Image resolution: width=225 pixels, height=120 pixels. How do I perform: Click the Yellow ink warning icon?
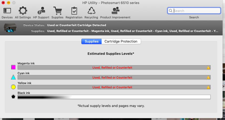tap(208, 87)
